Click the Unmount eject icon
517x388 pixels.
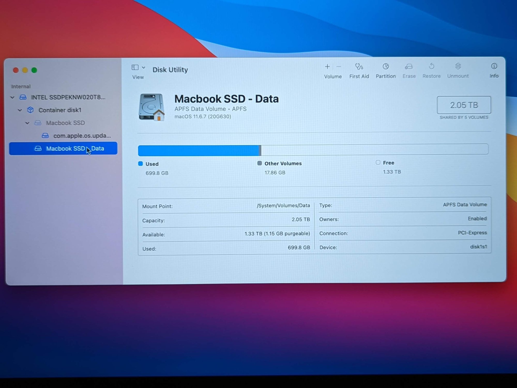[458, 66]
